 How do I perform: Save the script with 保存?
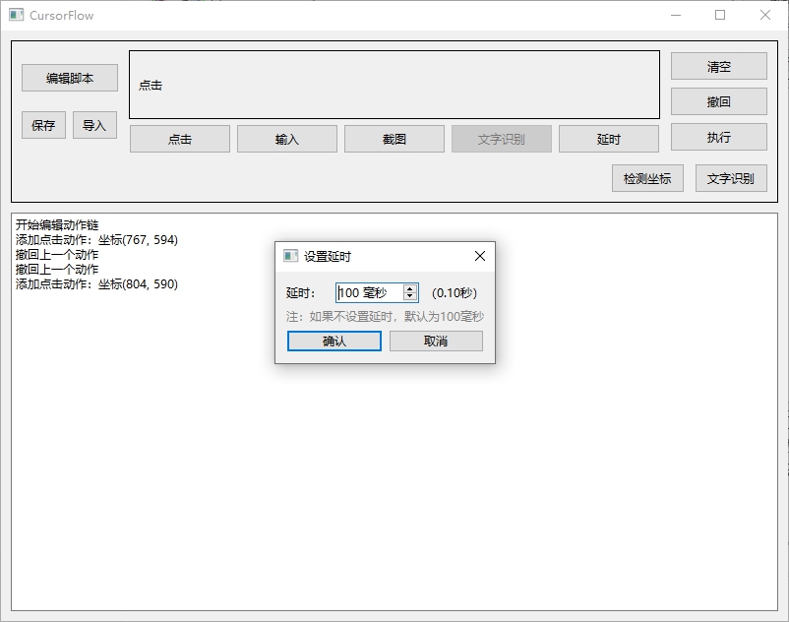tap(43, 125)
